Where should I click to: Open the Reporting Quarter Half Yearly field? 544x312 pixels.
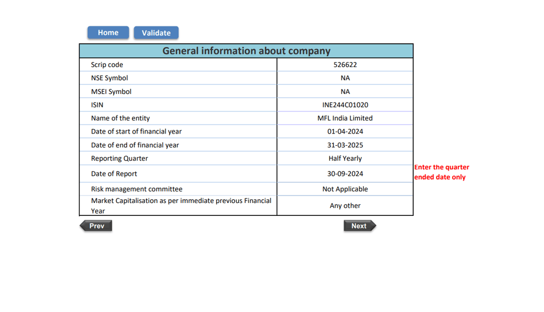click(x=345, y=159)
